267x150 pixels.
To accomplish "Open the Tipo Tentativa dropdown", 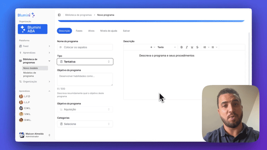I will click(x=85, y=62).
